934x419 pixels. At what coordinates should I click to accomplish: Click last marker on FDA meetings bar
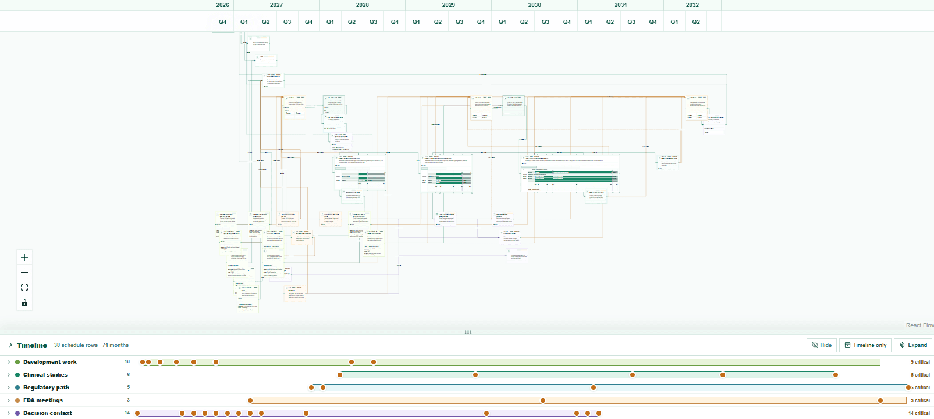point(880,400)
